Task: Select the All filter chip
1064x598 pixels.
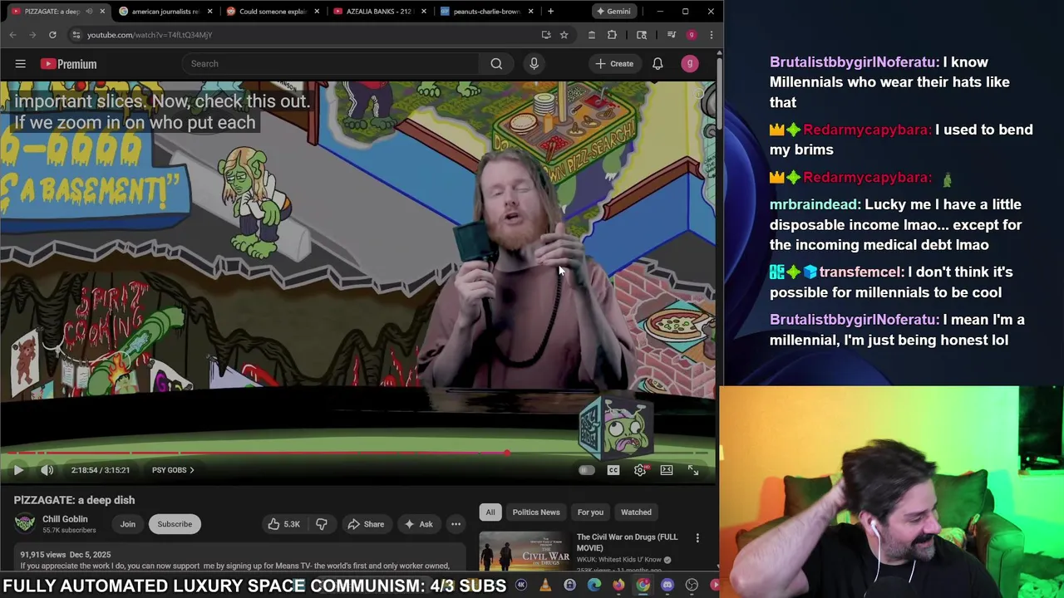Action: tap(490, 512)
